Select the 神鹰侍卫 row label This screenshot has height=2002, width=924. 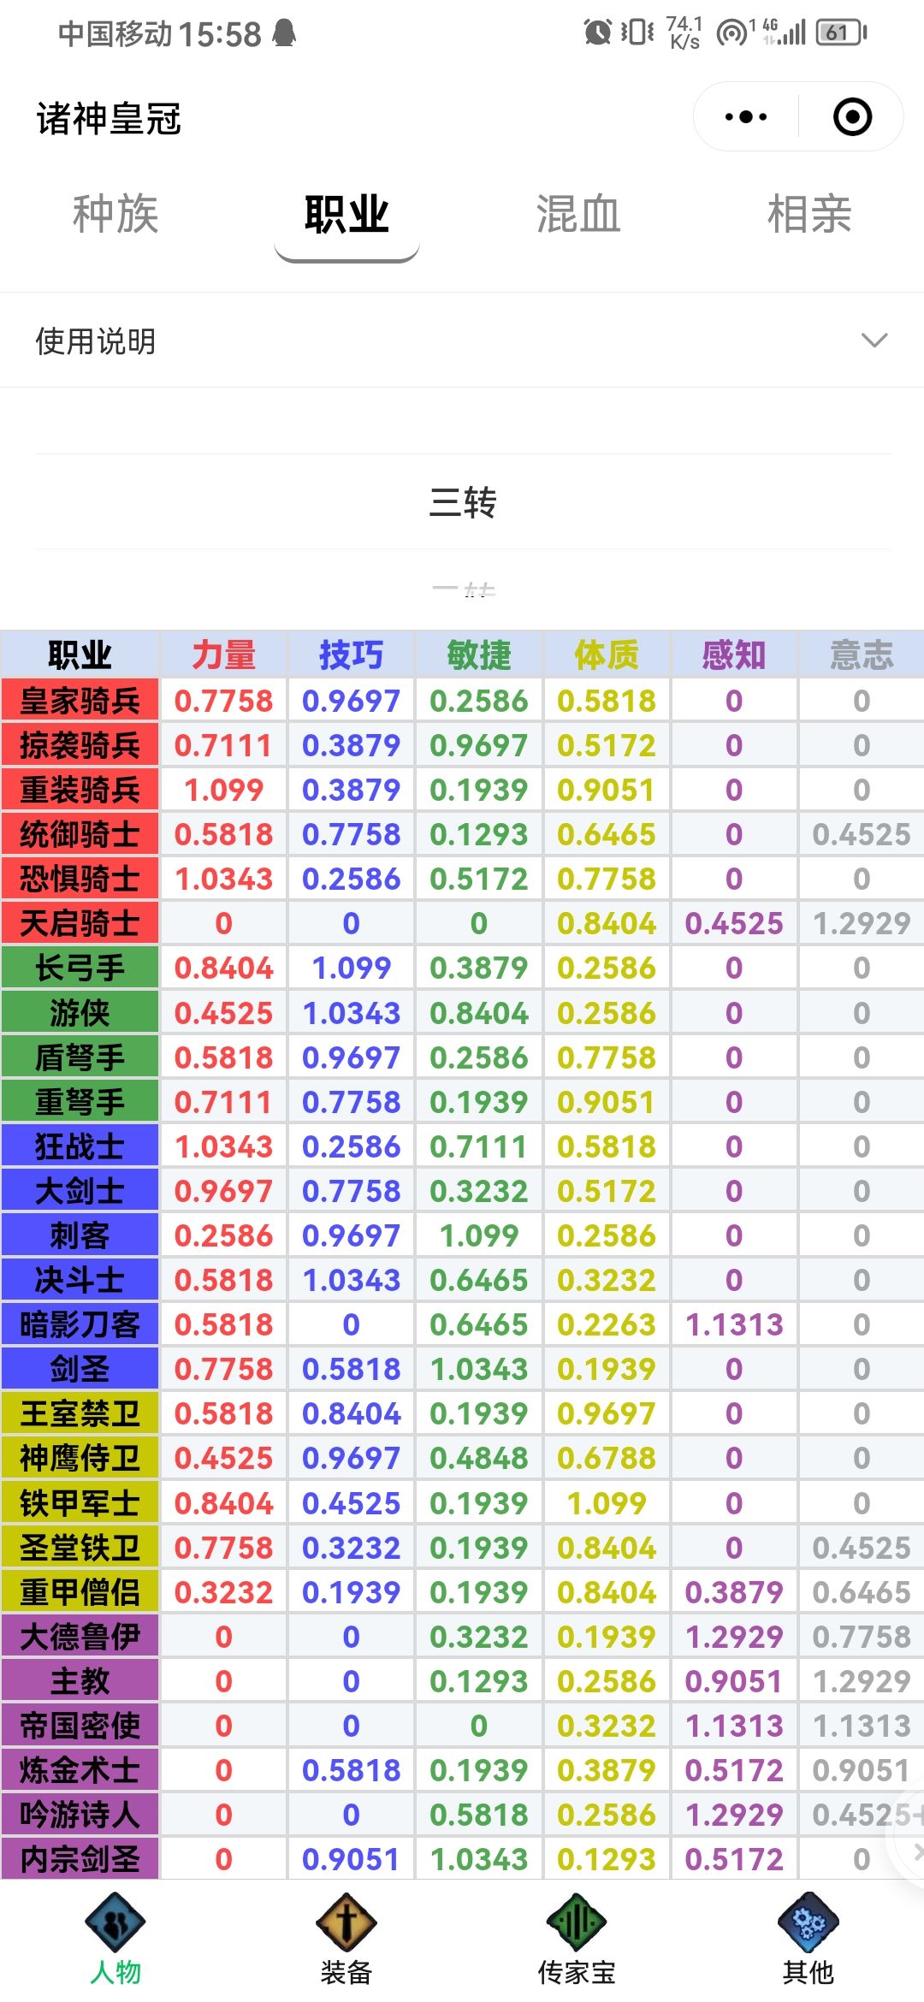pos(80,1458)
